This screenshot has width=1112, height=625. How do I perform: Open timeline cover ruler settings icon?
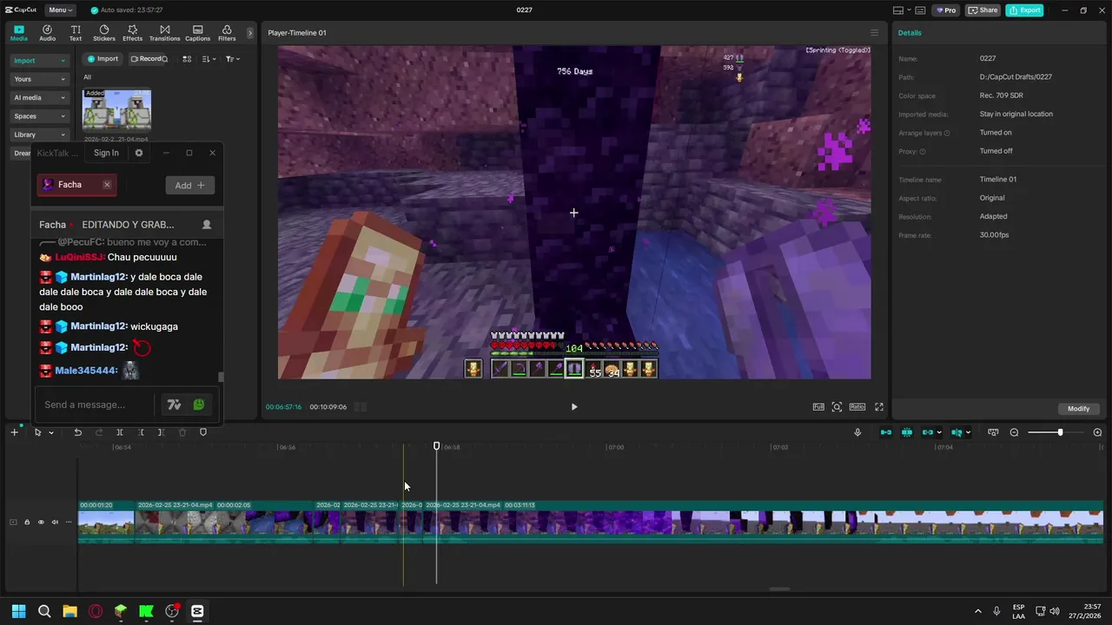(993, 432)
